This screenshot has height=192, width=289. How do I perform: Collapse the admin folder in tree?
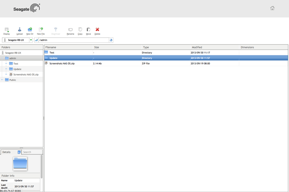[x=2, y=58]
